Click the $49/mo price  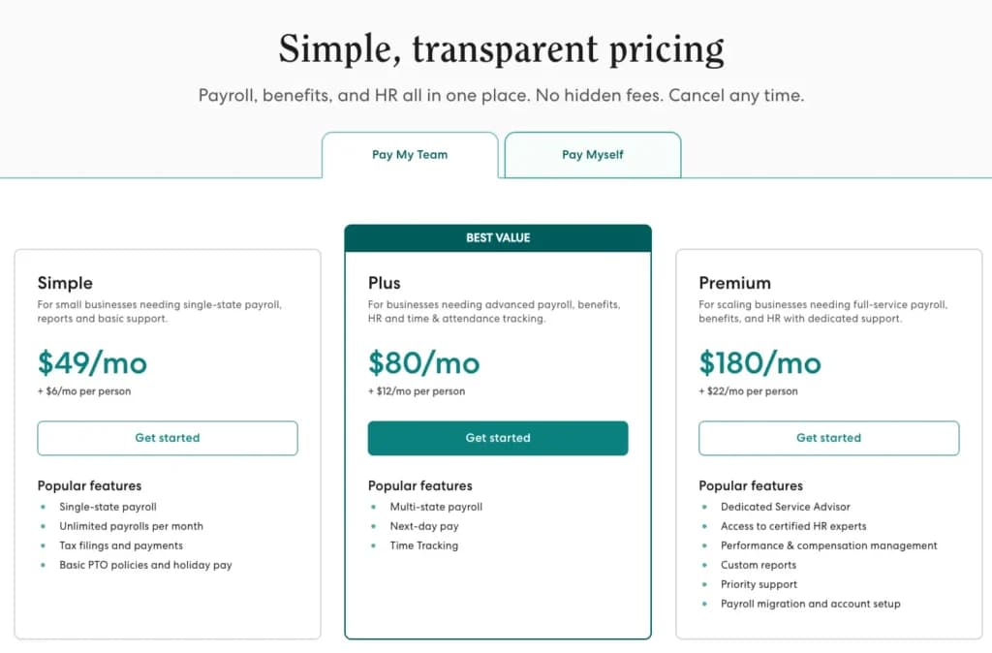92,363
